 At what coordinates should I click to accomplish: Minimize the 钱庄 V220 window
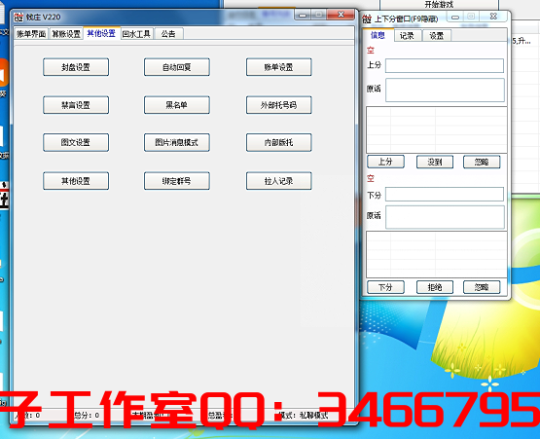pos(303,15)
